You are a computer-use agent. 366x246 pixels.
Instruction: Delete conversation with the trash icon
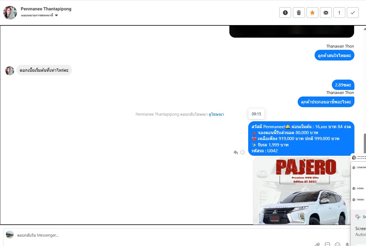pyautogui.click(x=299, y=13)
